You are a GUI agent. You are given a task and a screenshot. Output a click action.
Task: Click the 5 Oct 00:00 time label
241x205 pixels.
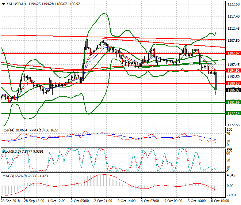(x=173, y=201)
